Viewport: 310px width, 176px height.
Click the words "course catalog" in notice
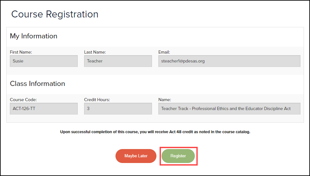pos(237,132)
